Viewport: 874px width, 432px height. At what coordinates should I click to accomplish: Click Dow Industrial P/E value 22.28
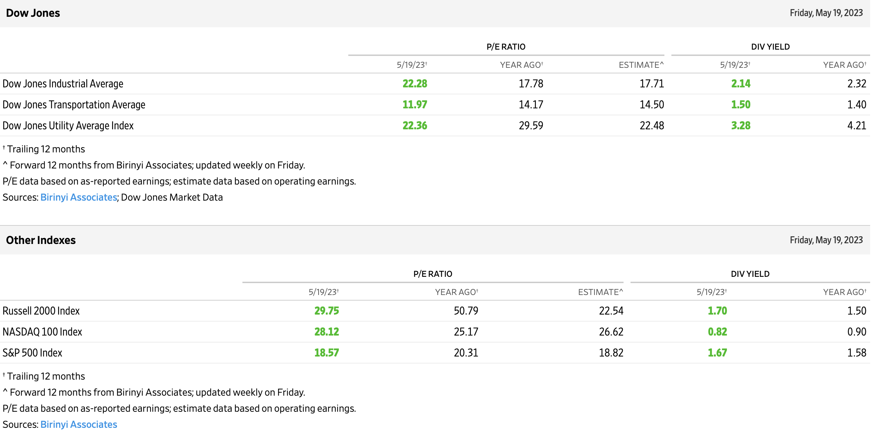415,84
